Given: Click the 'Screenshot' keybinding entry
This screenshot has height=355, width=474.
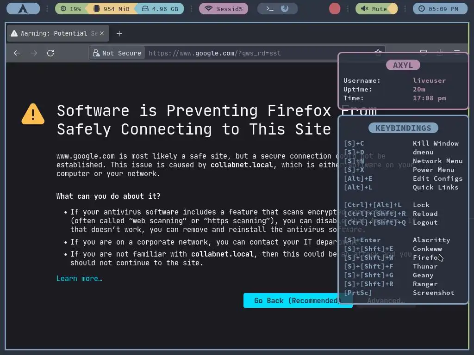Looking at the screenshot, I should [433, 293].
